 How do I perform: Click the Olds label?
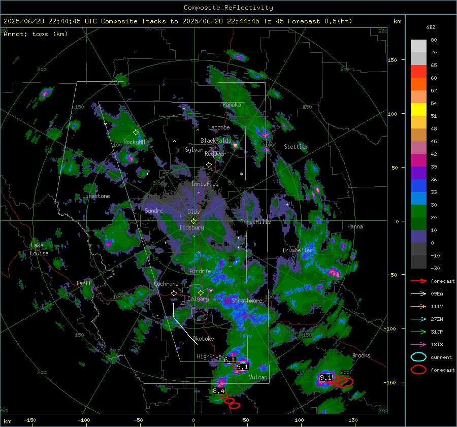click(x=193, y=212)
